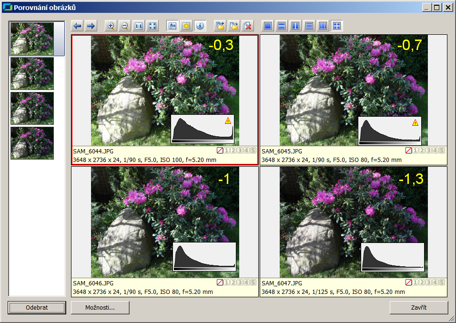Click the zoom out magnifier icon
Screen dimensions: 456x323
coord(124,26)
